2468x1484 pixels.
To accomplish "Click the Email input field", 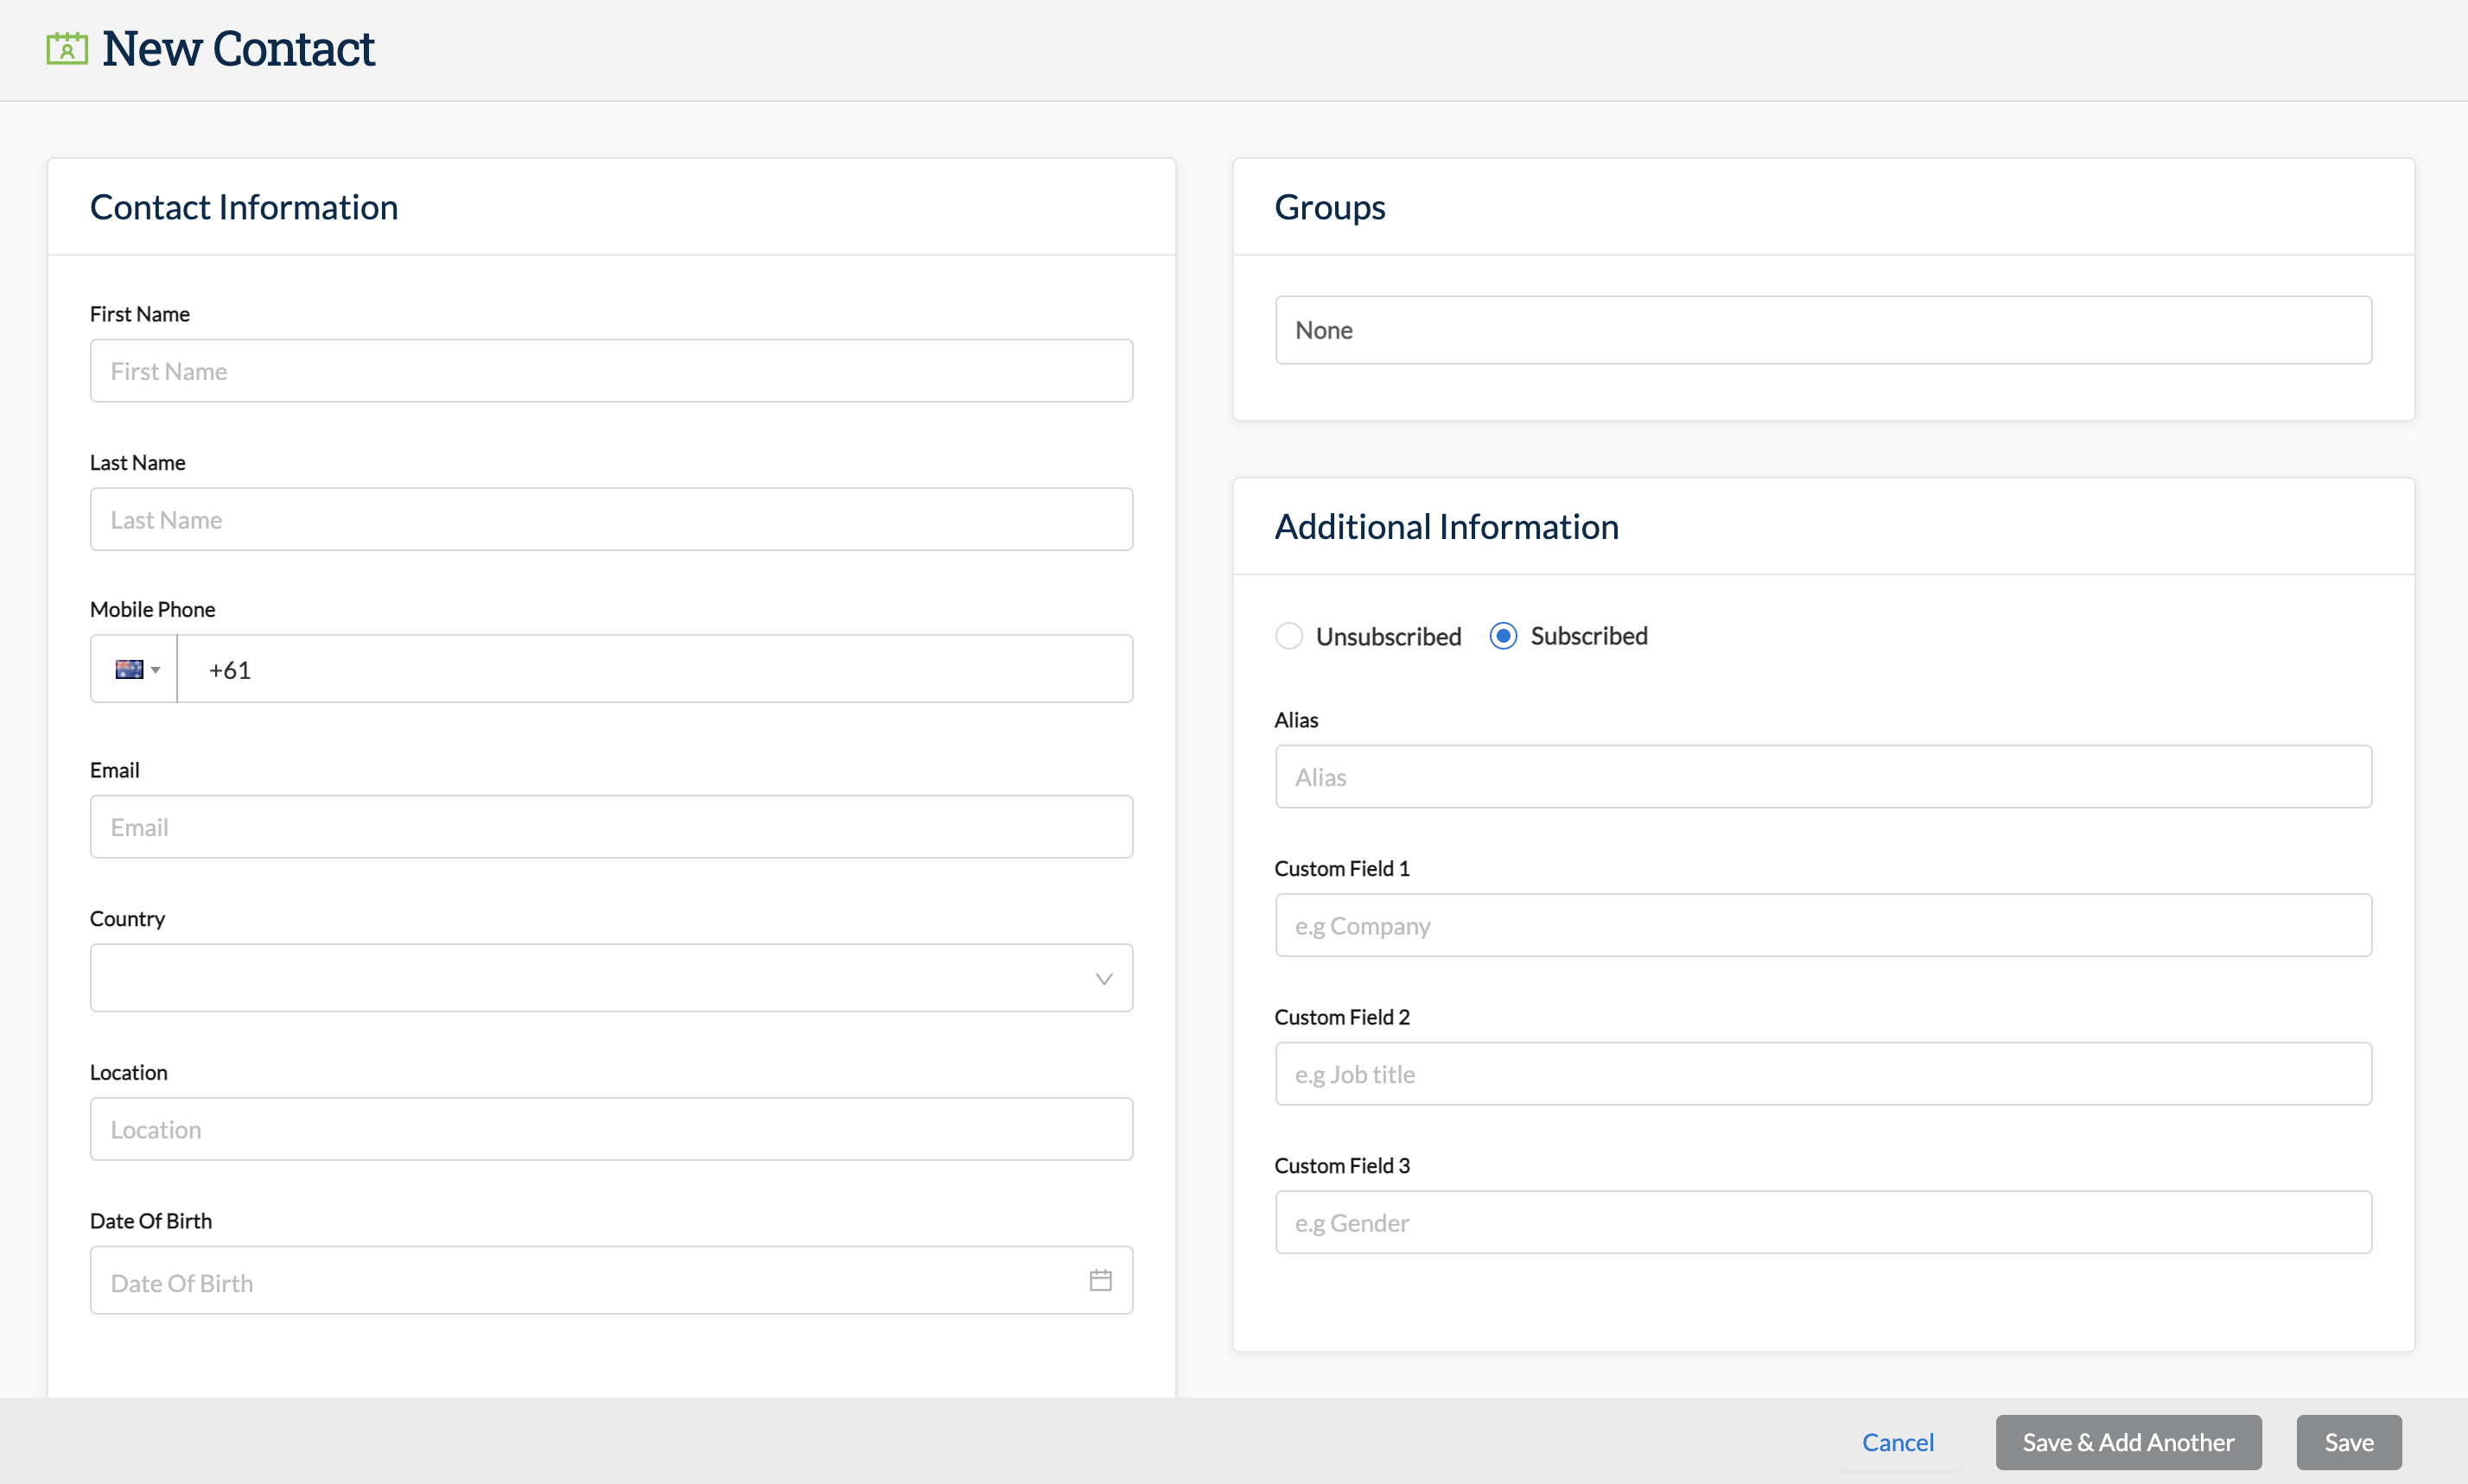I will (610, 827).
